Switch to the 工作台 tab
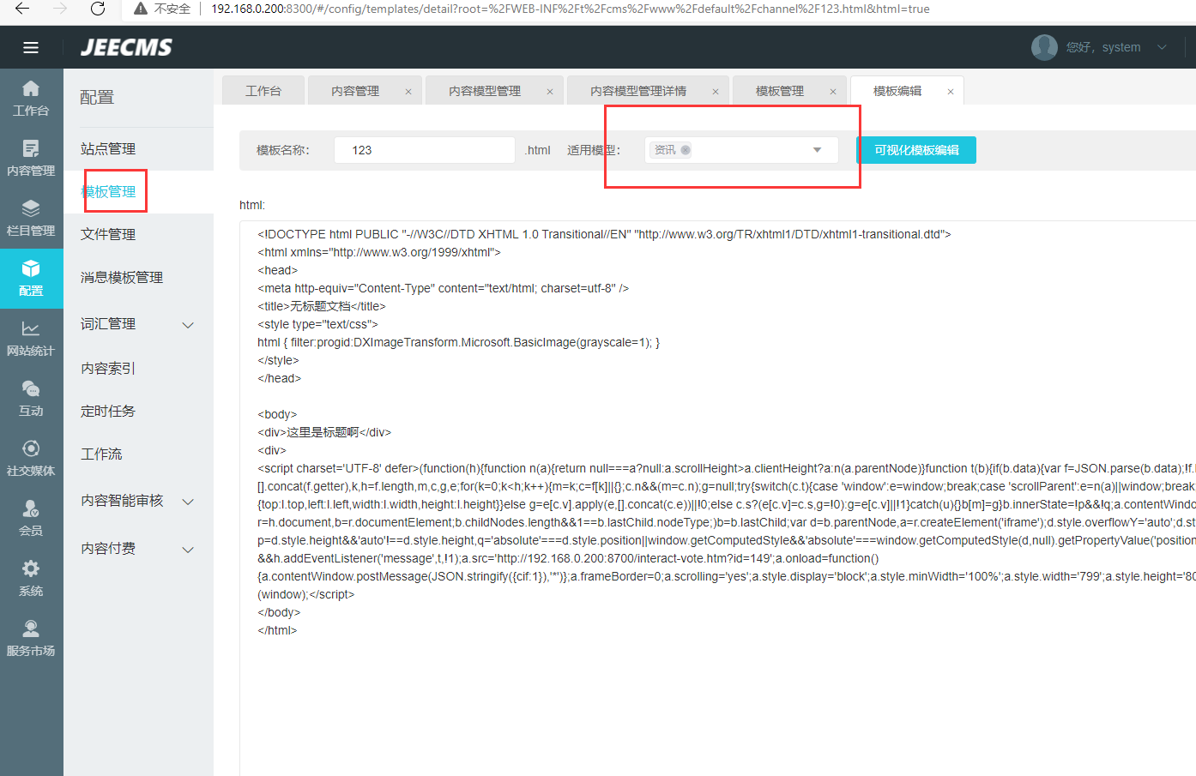The image size is (1196, 776). tap(263, 91)
